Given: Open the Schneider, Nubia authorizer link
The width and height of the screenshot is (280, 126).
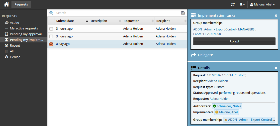Looking at the screenshot, I should [227, 106].
